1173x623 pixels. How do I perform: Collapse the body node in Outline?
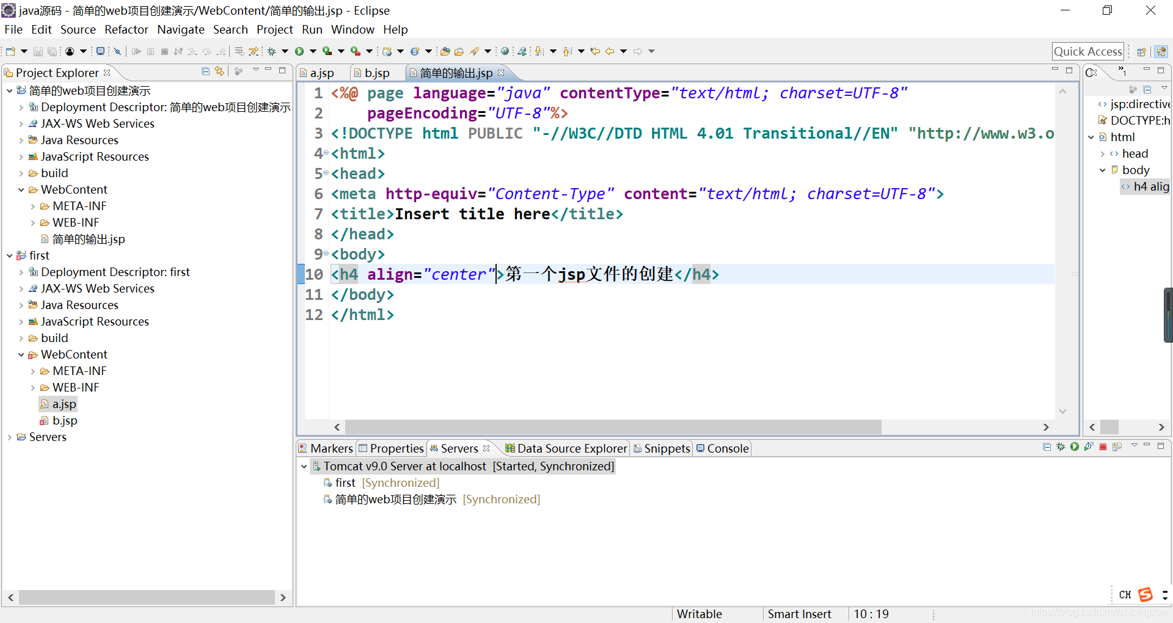pos(1103,170)
